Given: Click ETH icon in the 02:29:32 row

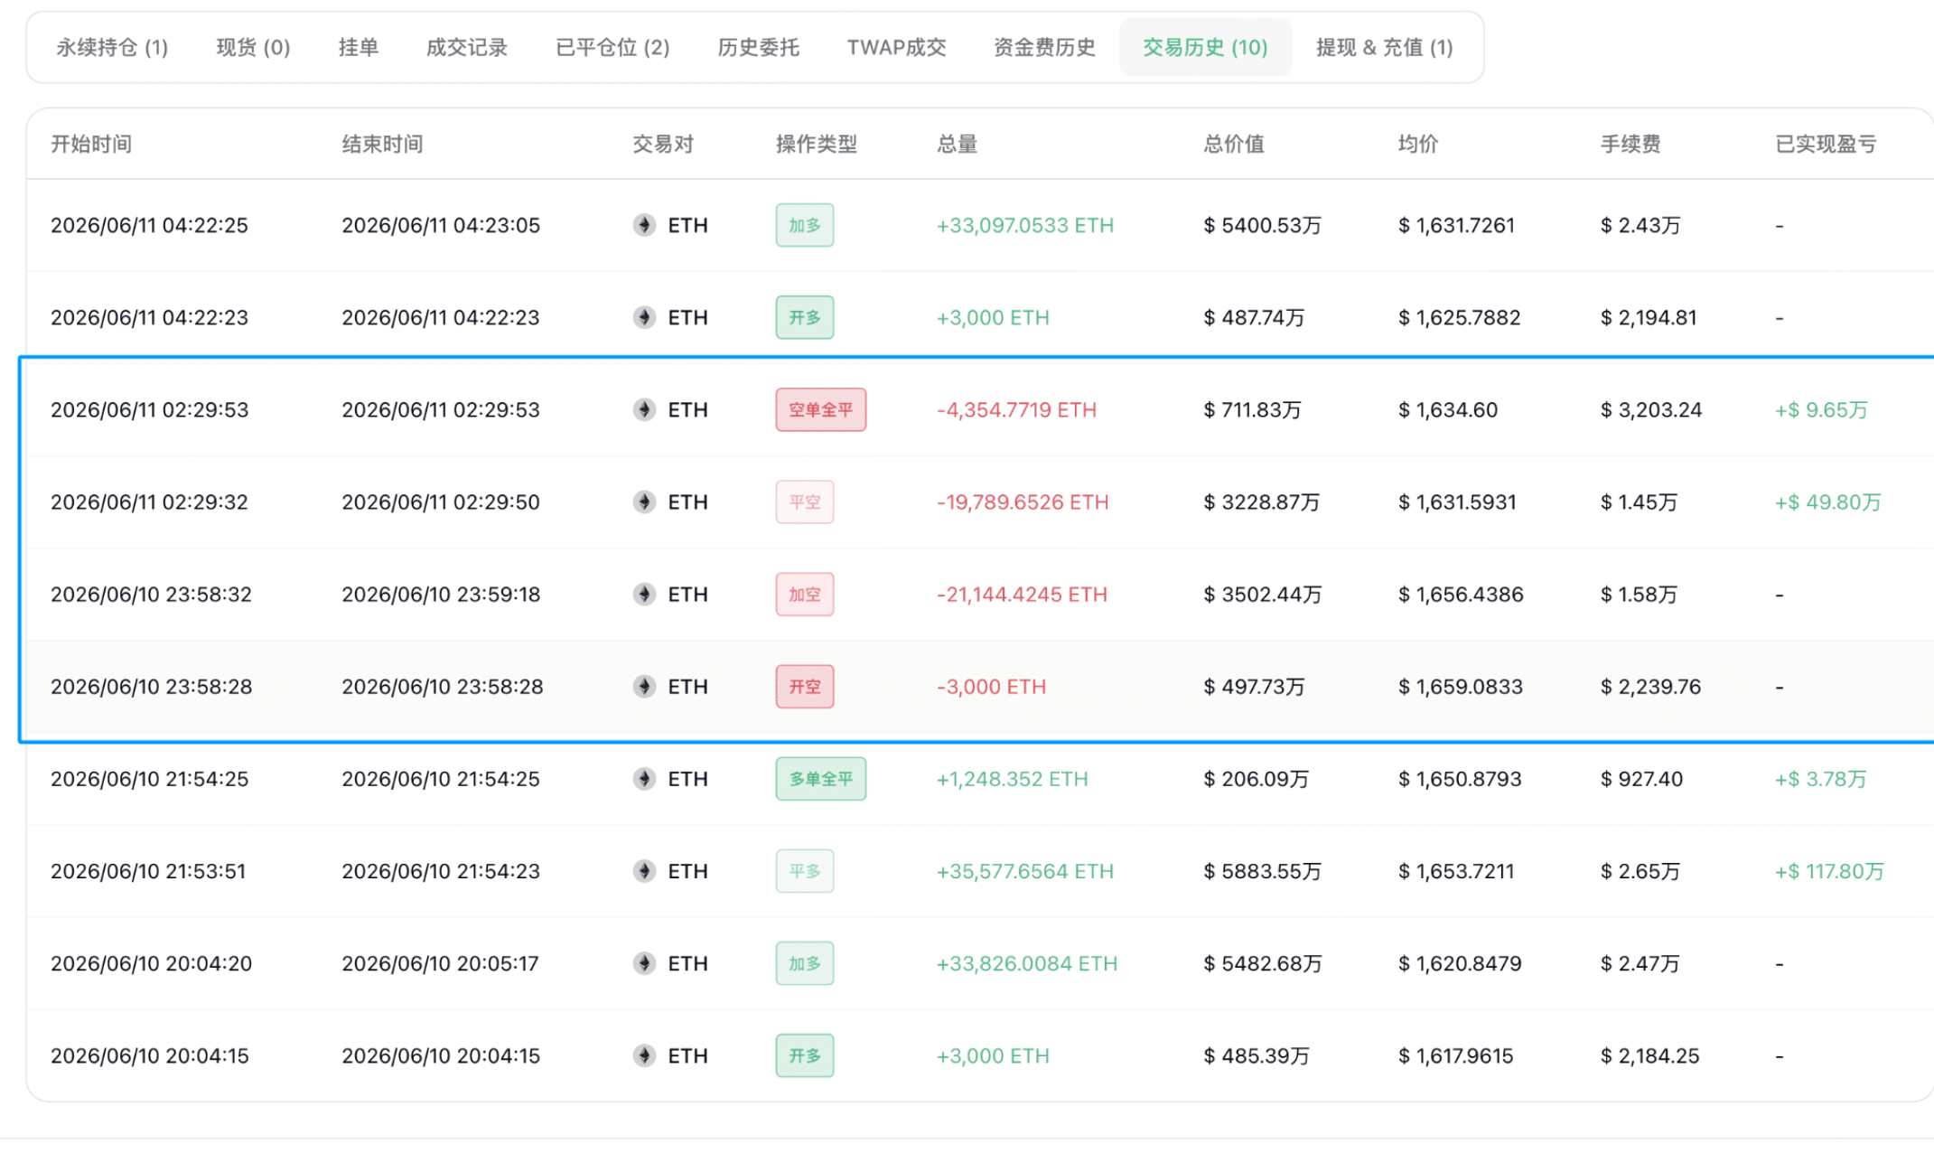Looking at the screenshot, I should click(x=644, y=502).
